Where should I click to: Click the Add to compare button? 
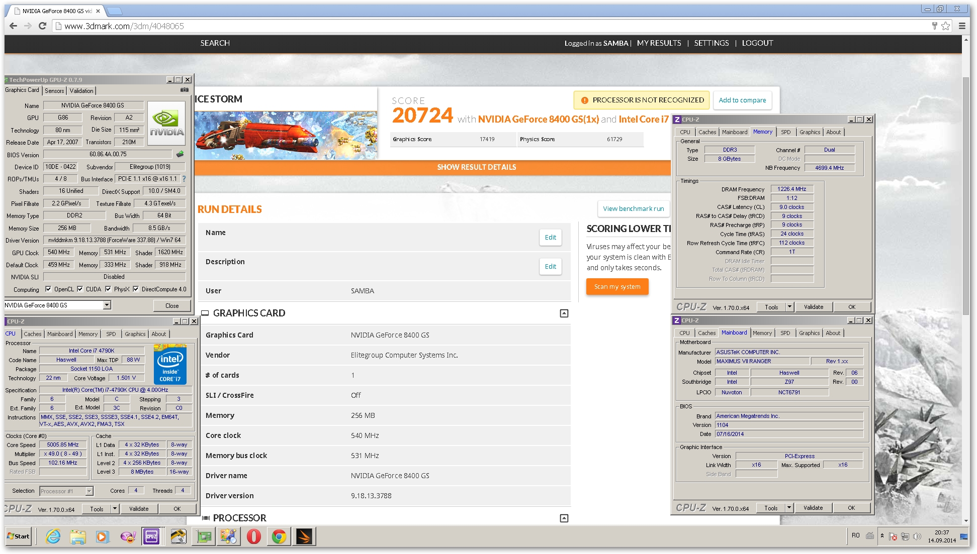click(x=742, y=100)
